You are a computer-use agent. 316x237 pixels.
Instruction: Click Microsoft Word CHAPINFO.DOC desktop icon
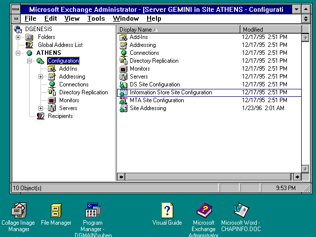[241, 210]
